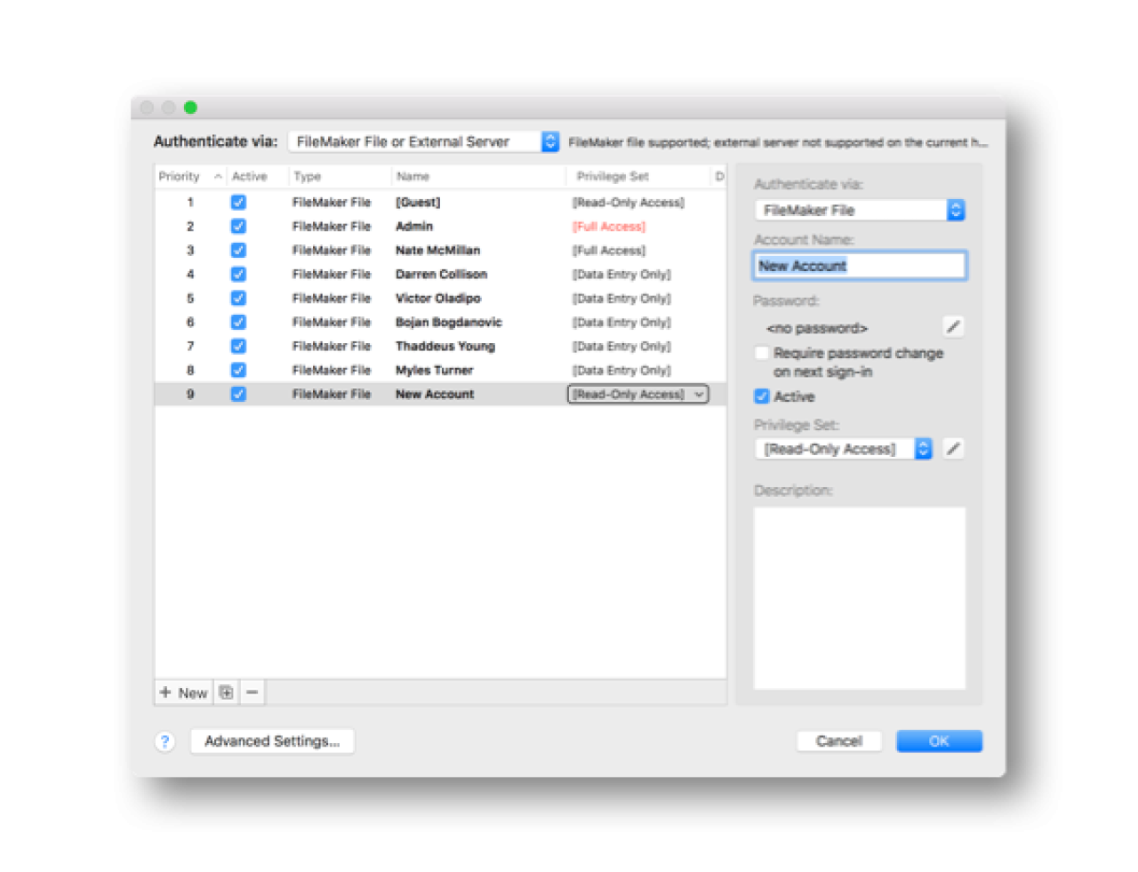Toggle Active checkbox for Admin row
Screen dimensions: 1138x872
[238, 227]
